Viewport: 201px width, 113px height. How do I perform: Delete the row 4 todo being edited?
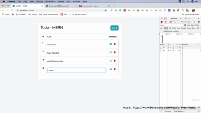[115, 69]
